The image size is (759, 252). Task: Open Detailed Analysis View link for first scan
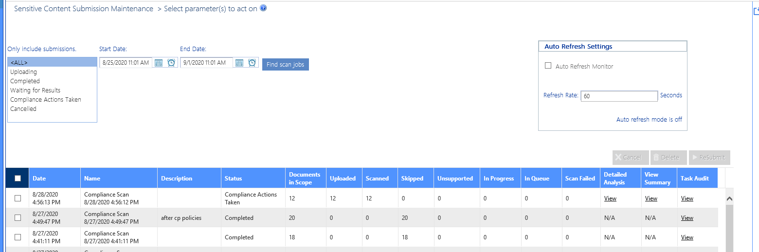point(610,198)
